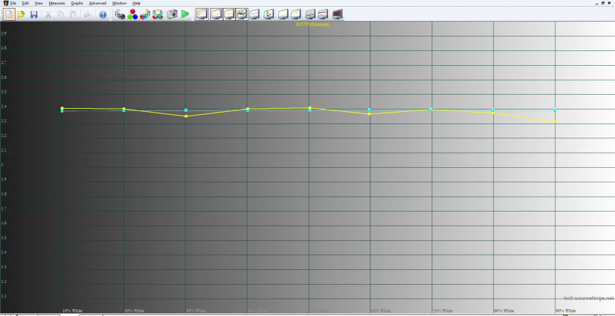615x316 pixels.
Task: Open the Measures menu
Action: (57, 3)
